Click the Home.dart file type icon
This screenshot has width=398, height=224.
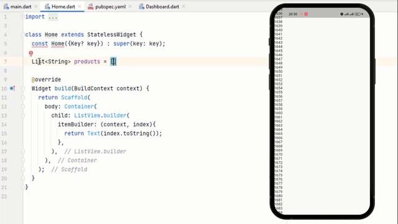47,7
